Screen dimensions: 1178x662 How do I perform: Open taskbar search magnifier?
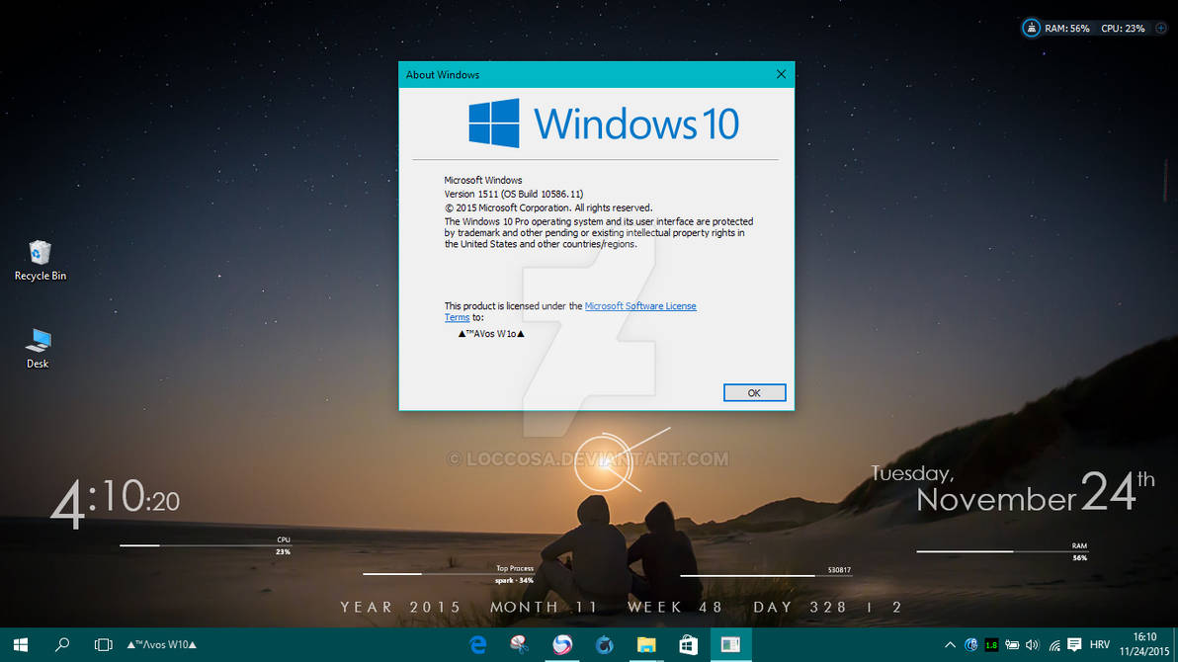click(x=61, y=645)
